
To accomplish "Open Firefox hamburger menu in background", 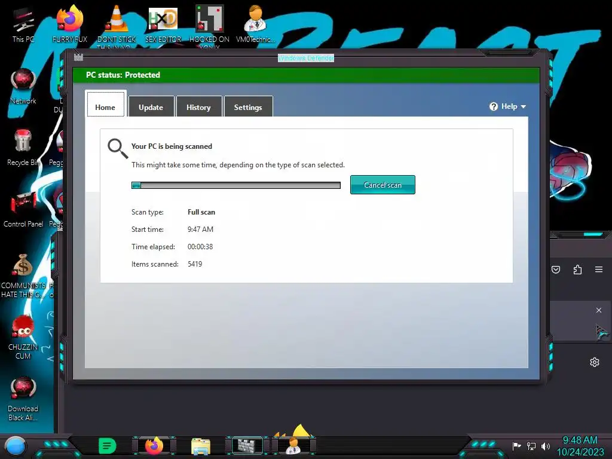I will 599,270.
